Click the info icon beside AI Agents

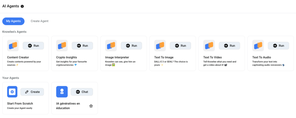point(23,6)
